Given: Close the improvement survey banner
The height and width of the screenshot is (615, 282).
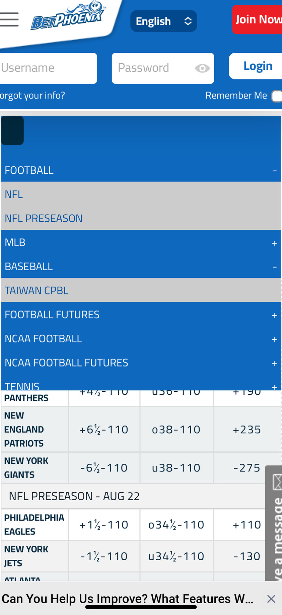Looking at the screenshot, I should tap(271, 599).
